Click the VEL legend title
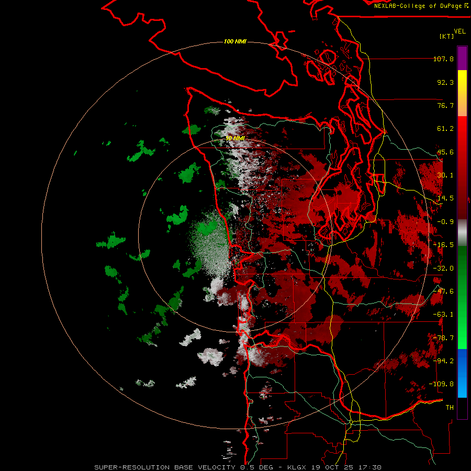The image size is (471, 471). click(x=459, y=31)
